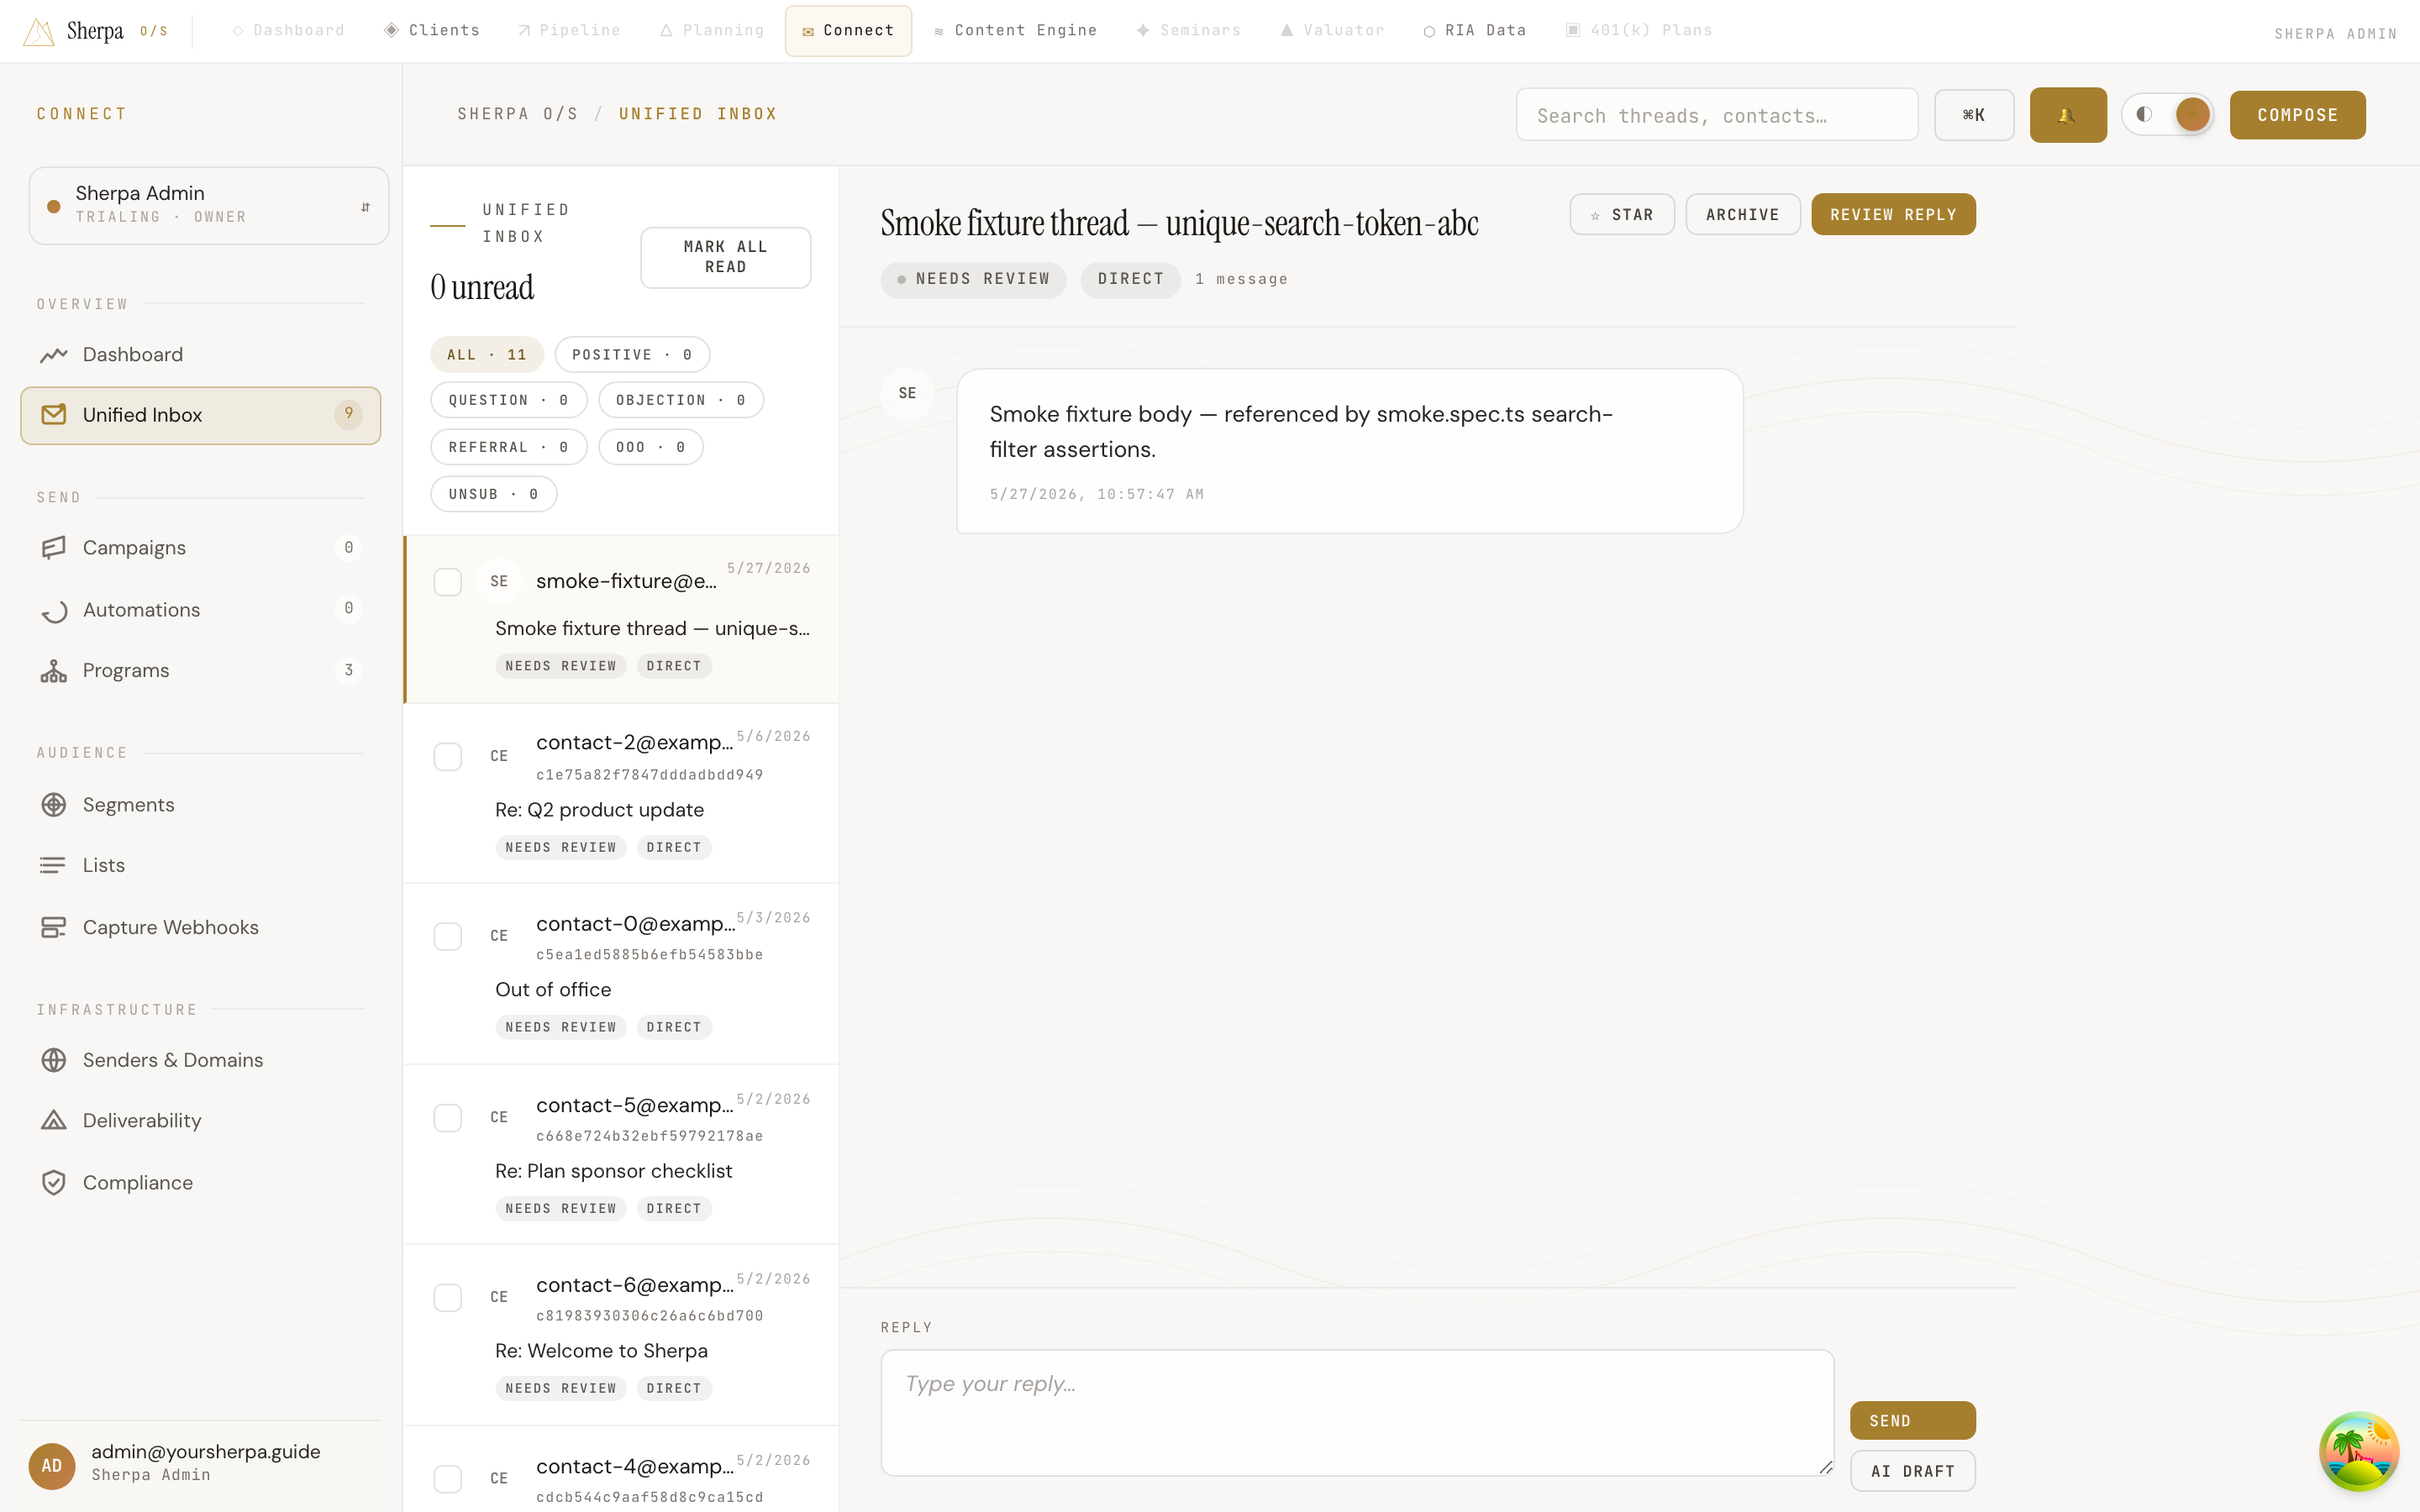Click the SE avatar in smoke-fixture row
Screen dimensions: 2420x1512
point(499,581)
